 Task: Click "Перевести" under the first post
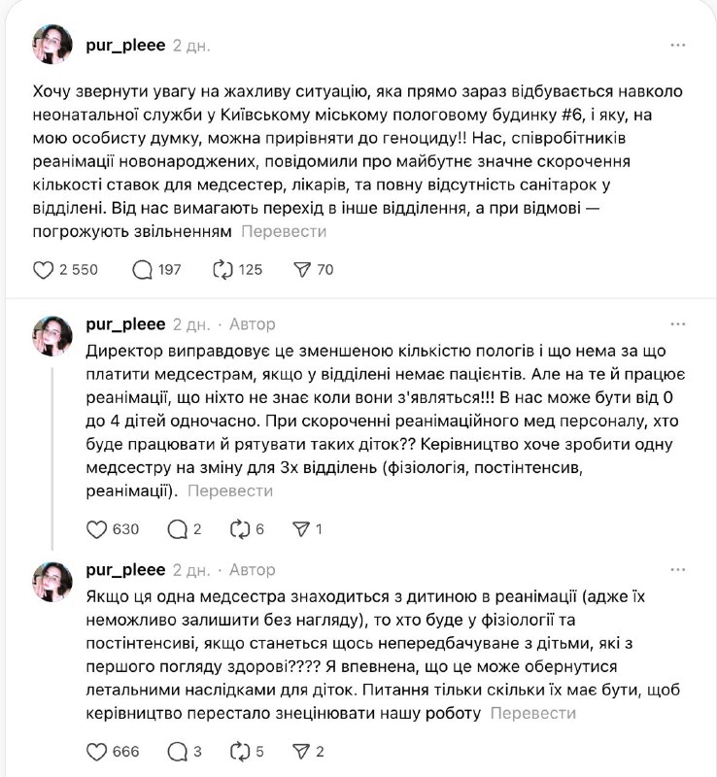point(284,232)
